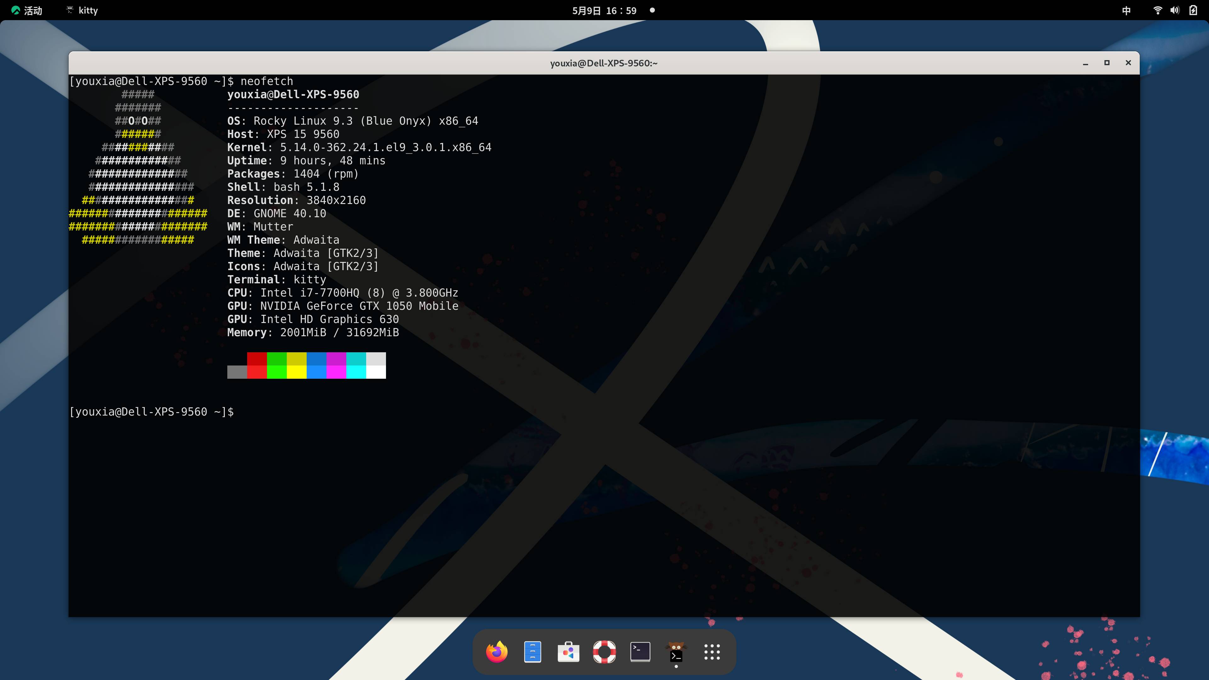Screen dimensions: 1209x680
Task: Click the battery status icon
Action: 1193,10
